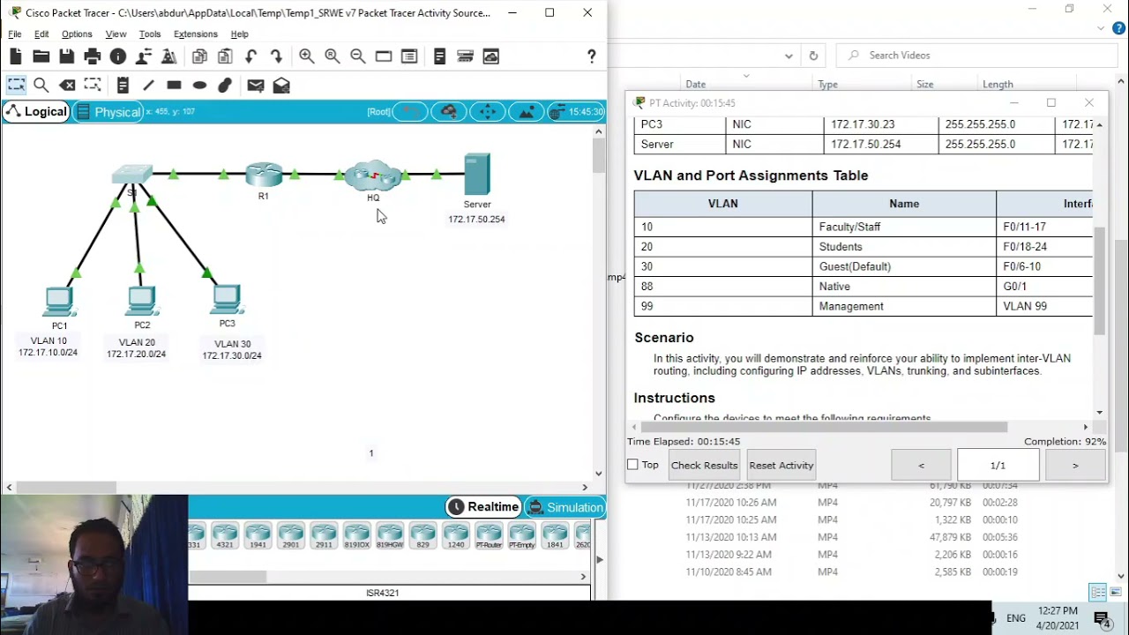Click the PT Activity vertical scrollbar thumb
The height and width of the screenshot is (635, 1129).
point(1099,280)
